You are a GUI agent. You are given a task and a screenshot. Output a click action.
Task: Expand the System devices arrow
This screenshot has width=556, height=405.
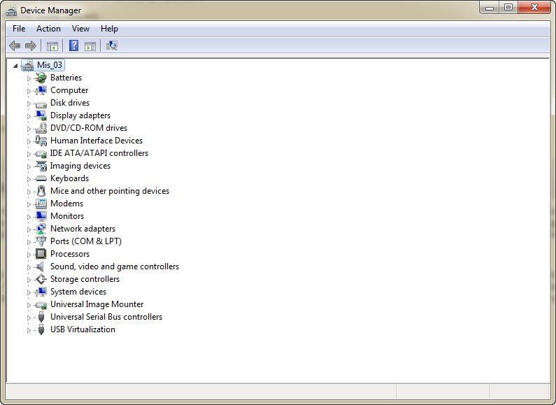(29, 292)
